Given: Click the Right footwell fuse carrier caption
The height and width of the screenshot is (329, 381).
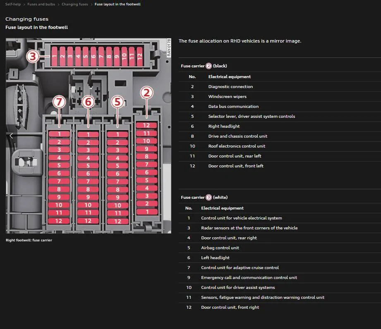Looking at the screenshot, I should pos(29,240).
